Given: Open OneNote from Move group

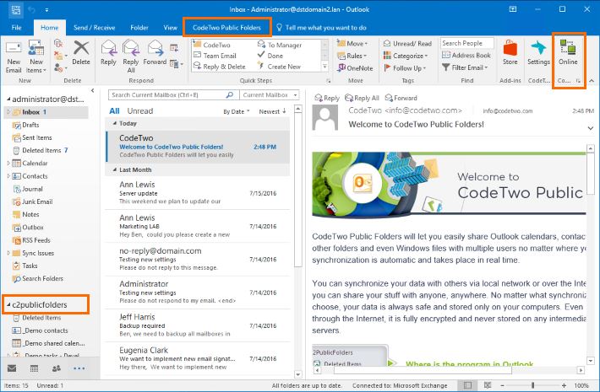Looking at the screenshot, I should coord(355,68).
